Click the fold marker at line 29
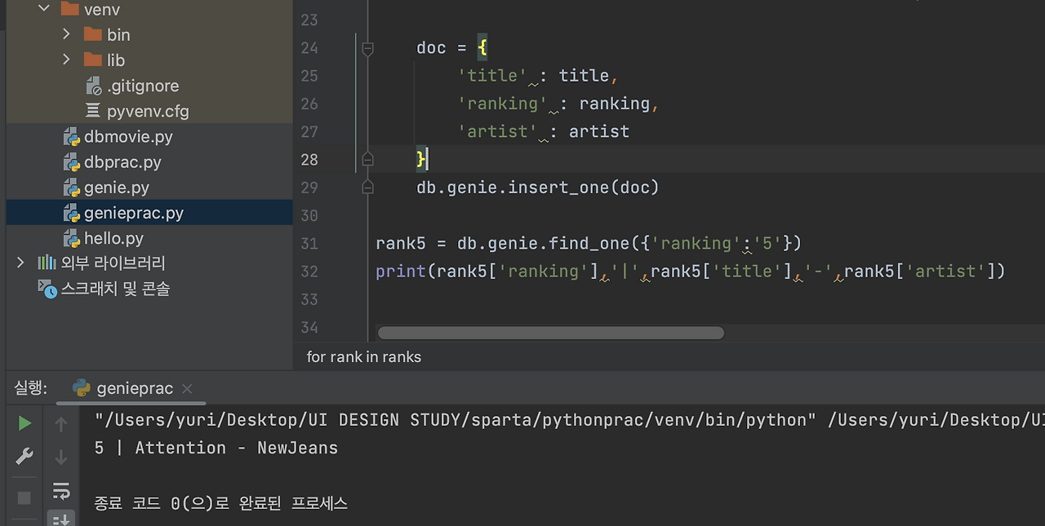The image size is (1045, 526). 367,187
